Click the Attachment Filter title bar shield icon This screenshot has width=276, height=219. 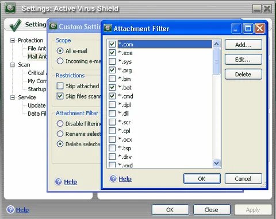tap(108, 28)
